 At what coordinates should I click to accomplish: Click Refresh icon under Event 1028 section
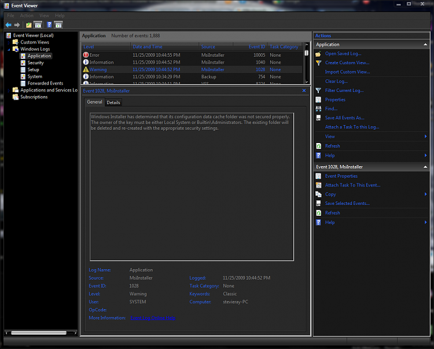tap(318, 213)
